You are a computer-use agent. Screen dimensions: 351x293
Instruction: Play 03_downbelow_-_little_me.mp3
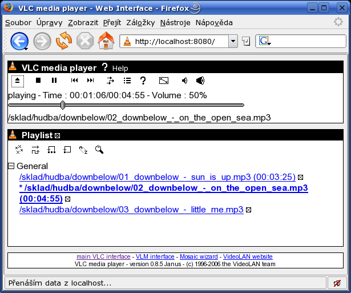point(131,210)
